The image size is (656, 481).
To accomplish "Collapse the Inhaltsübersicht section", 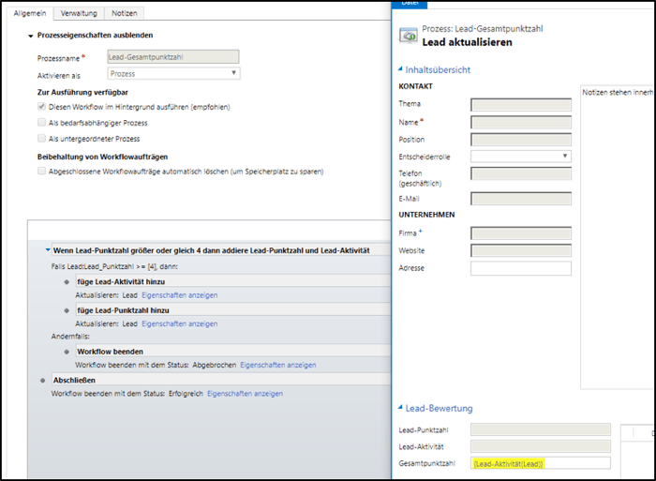I will coord(400,68).
